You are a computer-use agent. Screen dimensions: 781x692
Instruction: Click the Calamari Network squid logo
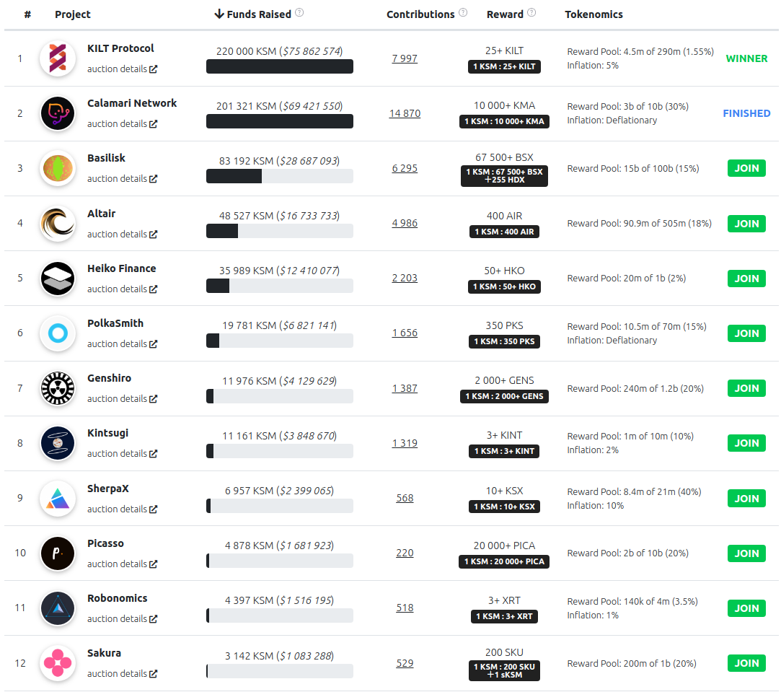click(58, 113)
